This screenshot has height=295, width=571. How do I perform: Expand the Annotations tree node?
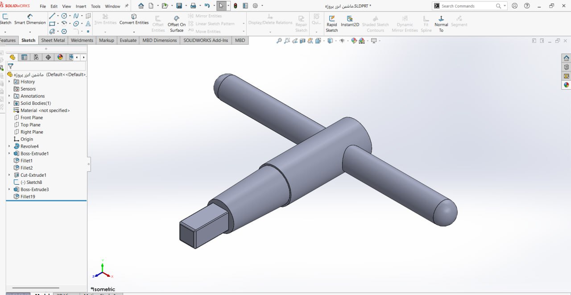(x=9, y=96)
